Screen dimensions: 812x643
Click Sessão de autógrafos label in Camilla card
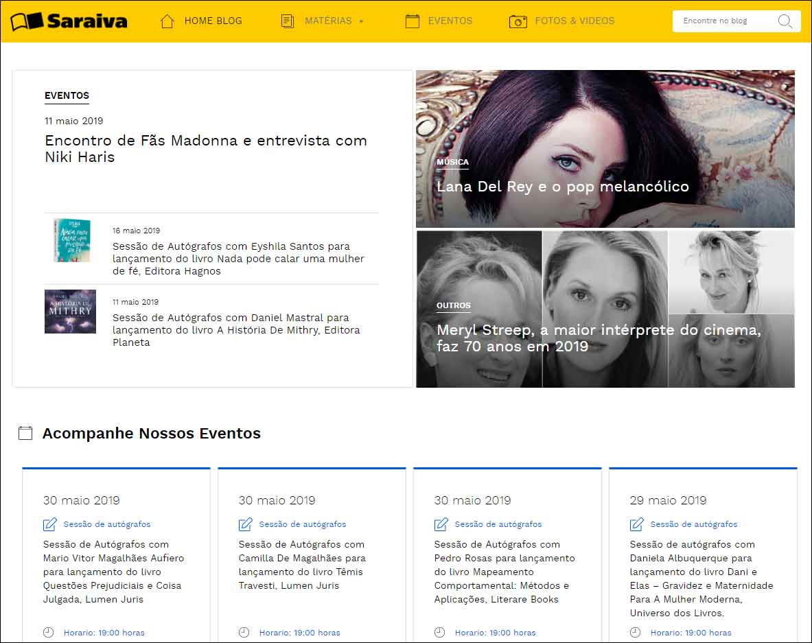tap(303, 524)
